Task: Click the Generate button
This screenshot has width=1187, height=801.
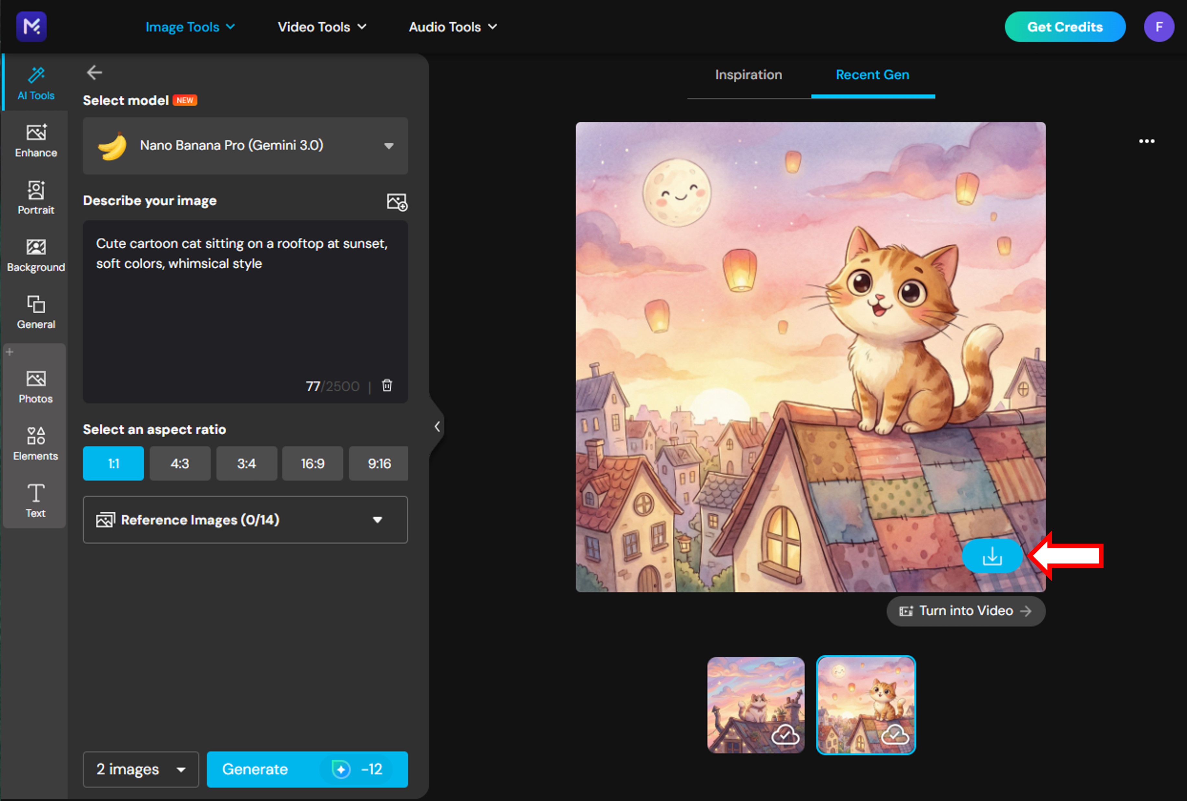Action: click(306, 769)
